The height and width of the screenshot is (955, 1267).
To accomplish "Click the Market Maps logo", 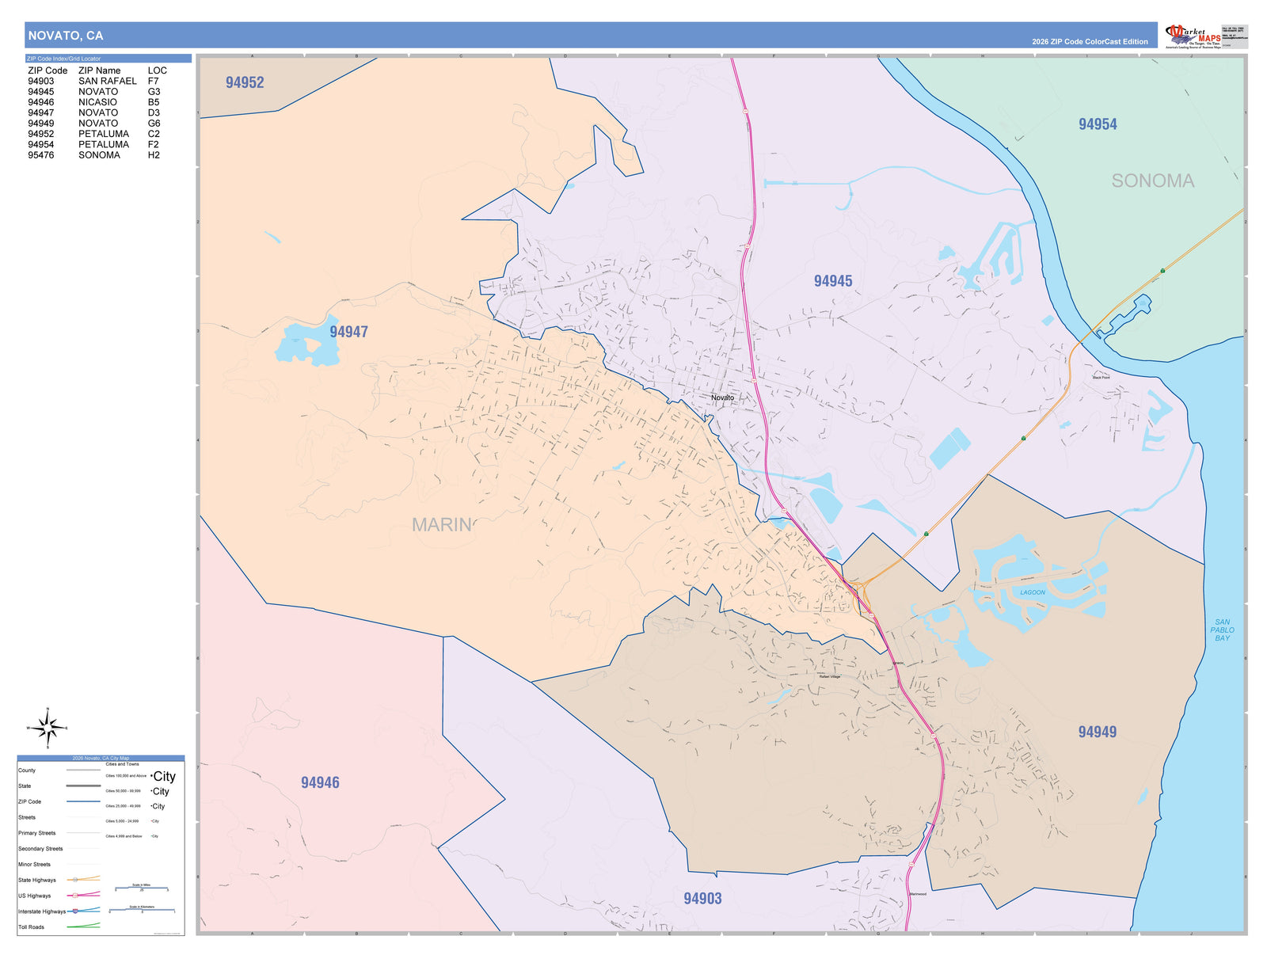I will click(1193, 36).
